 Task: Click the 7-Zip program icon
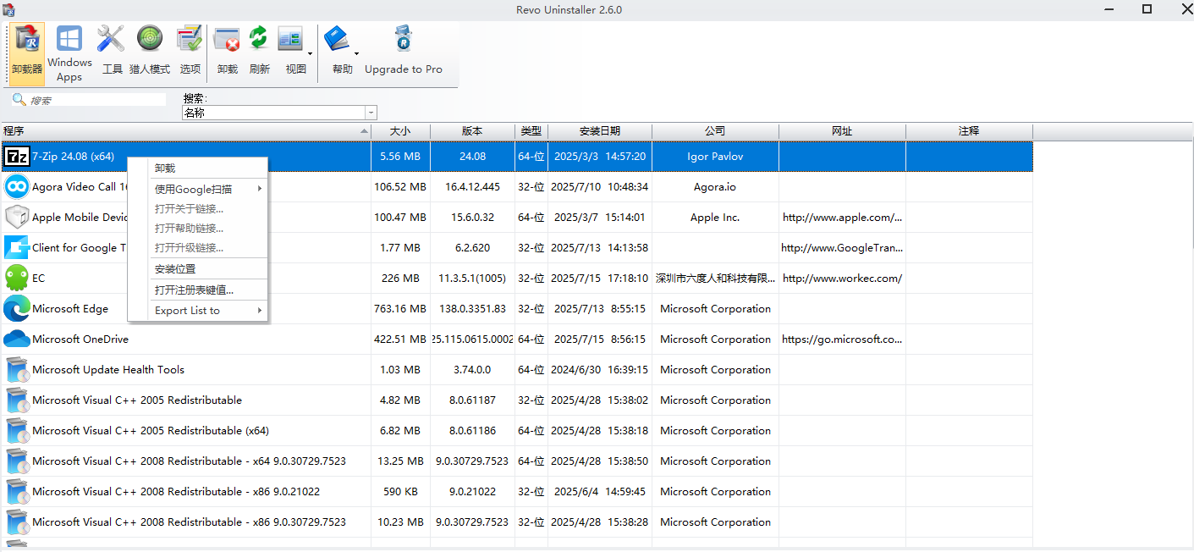pos(17,157)
